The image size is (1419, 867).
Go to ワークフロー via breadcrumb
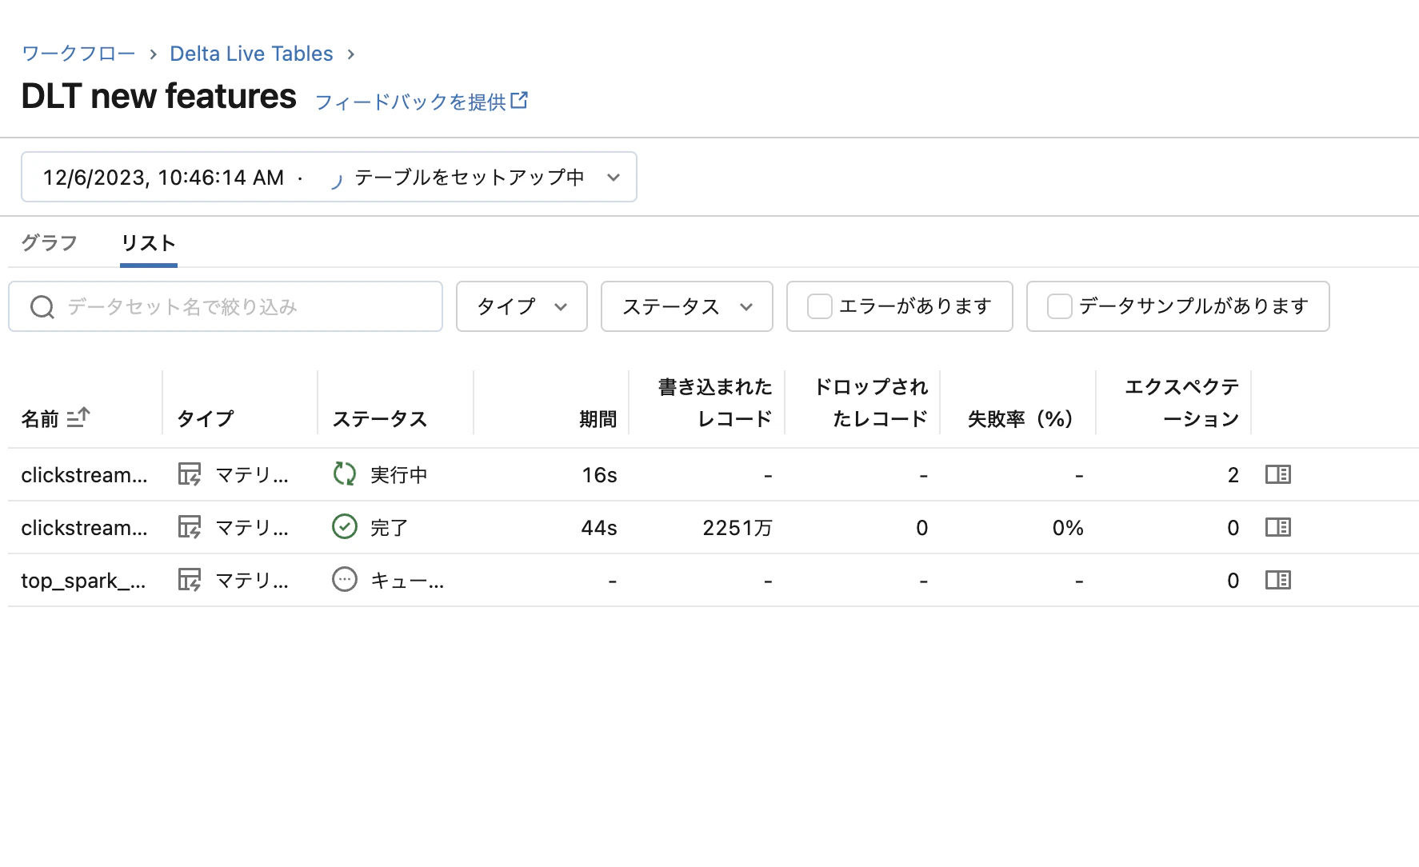click(x=78, y=53)
